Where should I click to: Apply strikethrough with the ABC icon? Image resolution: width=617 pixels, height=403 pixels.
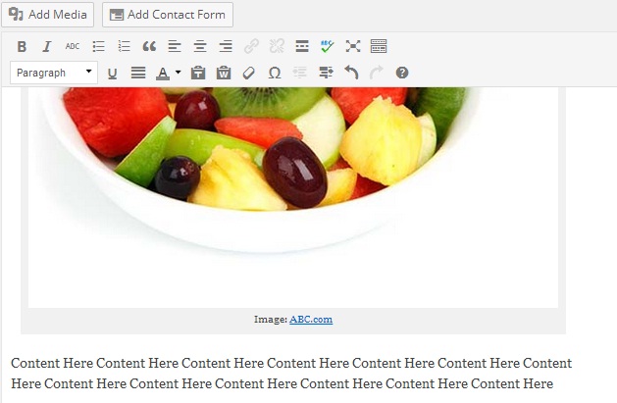click(73, 46)
